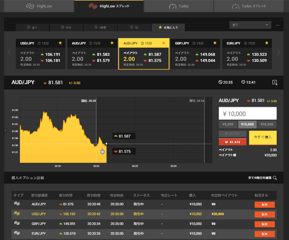Toggle the EUR/JPY card favorite star
The width and height of the screenshot is (289, 240).
[x=267, y=43]
